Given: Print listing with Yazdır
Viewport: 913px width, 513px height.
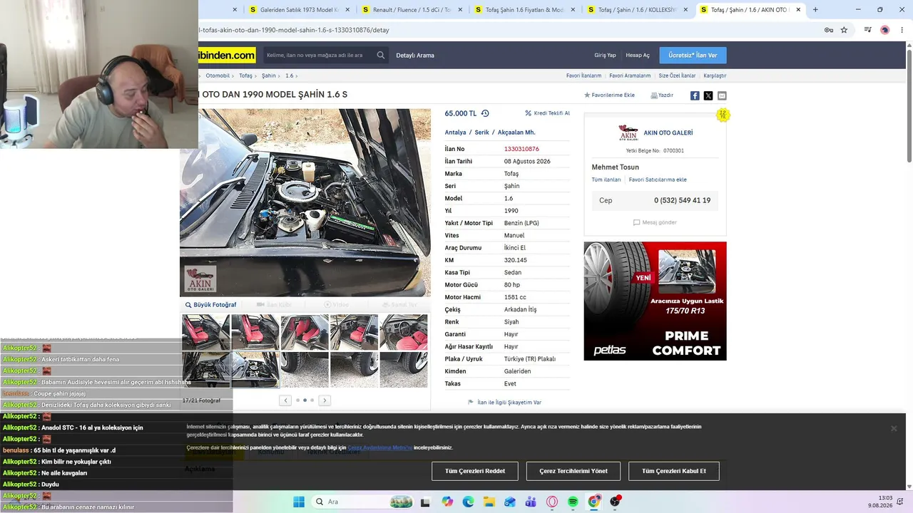Looking at the screenshot, I should tap(662, 95).
